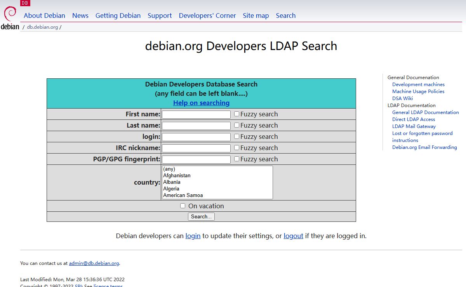Open the Help on searching link
The height and width of the screenshot is (287, 466).
click(x=201, y=103)
